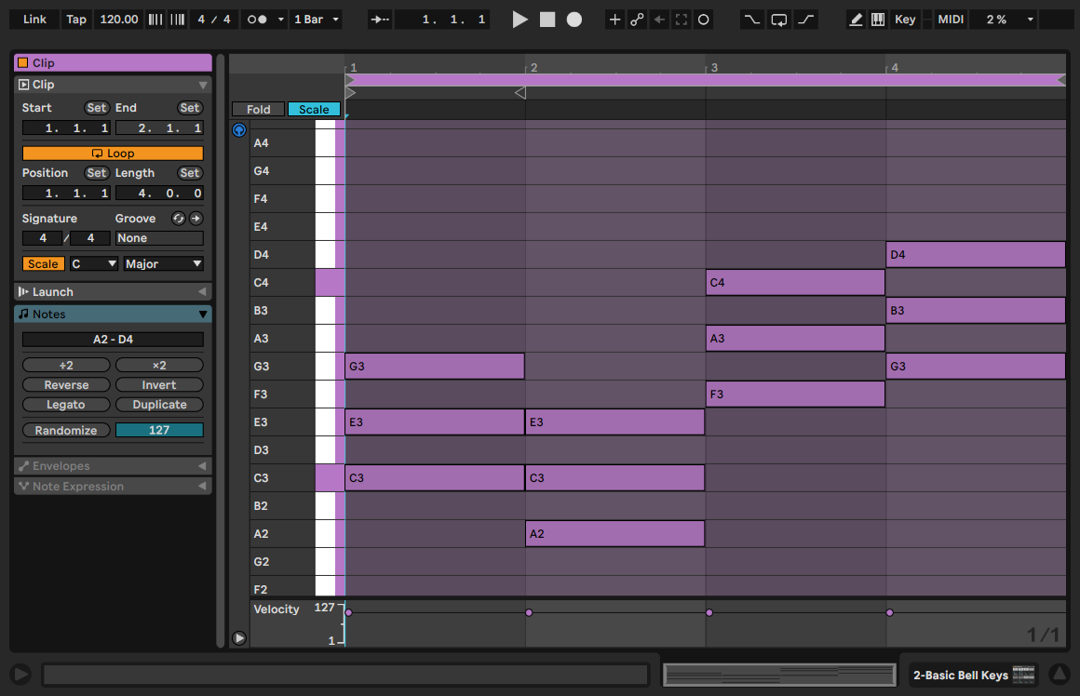Enable the Fold button in note editor
This screenshot has width=1080, height=696.
click(x=258, y=110)
